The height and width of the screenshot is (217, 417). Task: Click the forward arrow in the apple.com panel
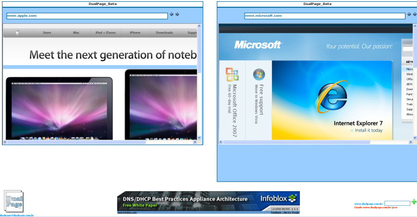tap(177, 14)
